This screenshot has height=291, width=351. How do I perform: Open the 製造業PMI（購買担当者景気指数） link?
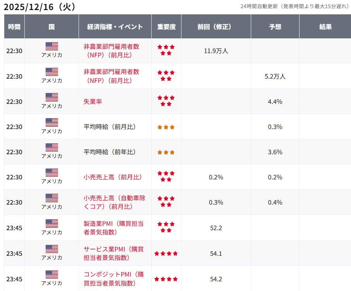114,228
